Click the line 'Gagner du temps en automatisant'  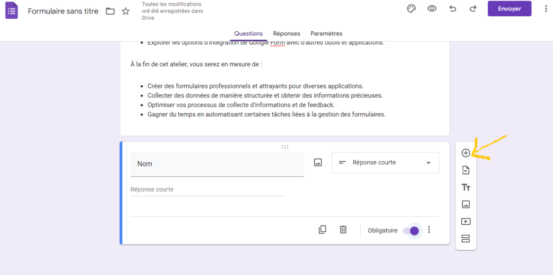pyautogui.click(x=267, y=114)
